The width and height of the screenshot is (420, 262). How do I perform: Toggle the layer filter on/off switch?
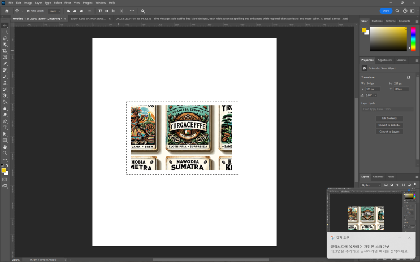tap(414, 185)
